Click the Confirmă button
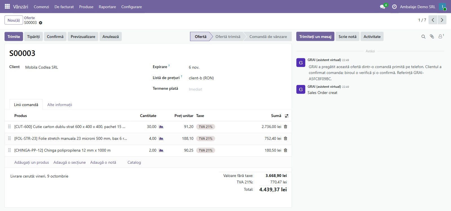 (x=55, y=37)
